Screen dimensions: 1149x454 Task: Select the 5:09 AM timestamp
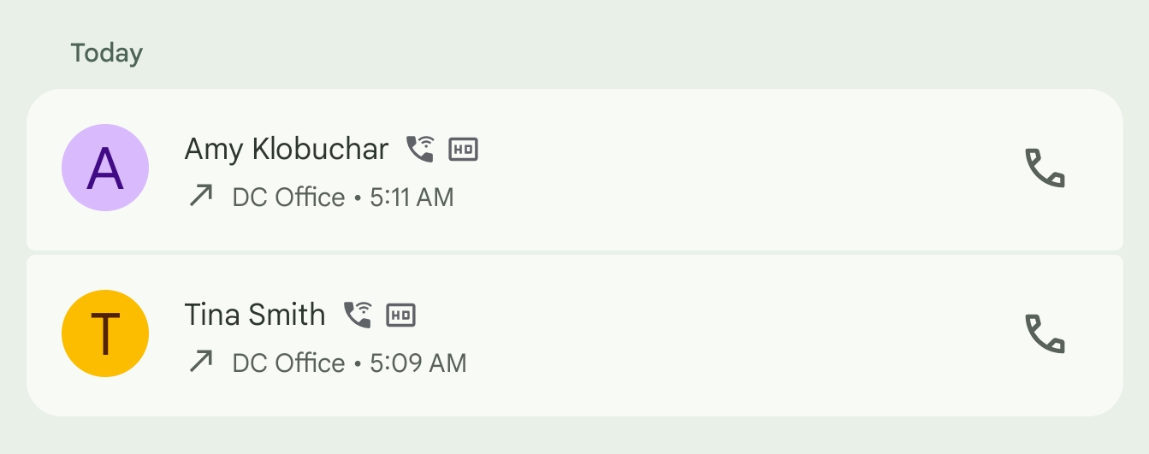[x=418, y=363]
